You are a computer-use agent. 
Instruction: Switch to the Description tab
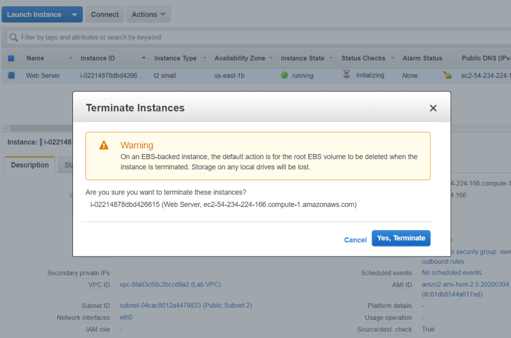pos(30,165)
